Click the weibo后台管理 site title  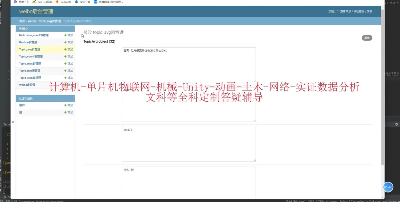click(36, 12)
